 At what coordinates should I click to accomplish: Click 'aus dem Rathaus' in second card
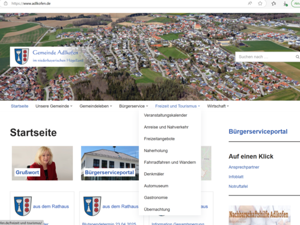tap(120, 206)
